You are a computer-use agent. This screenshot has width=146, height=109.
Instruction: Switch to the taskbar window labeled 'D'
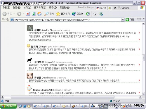(x=37, y=106)
